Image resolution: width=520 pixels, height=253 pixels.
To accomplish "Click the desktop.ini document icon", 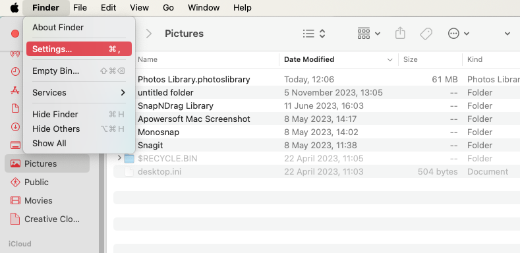I will (129, 172).
